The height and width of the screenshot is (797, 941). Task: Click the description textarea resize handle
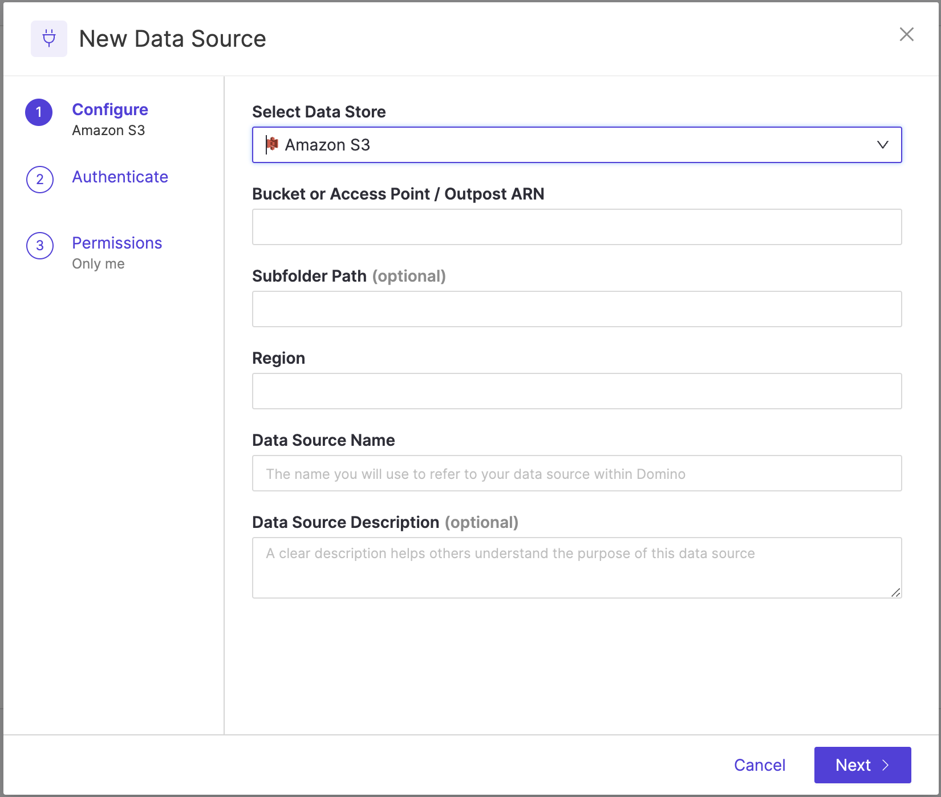[x=895, y=592]
